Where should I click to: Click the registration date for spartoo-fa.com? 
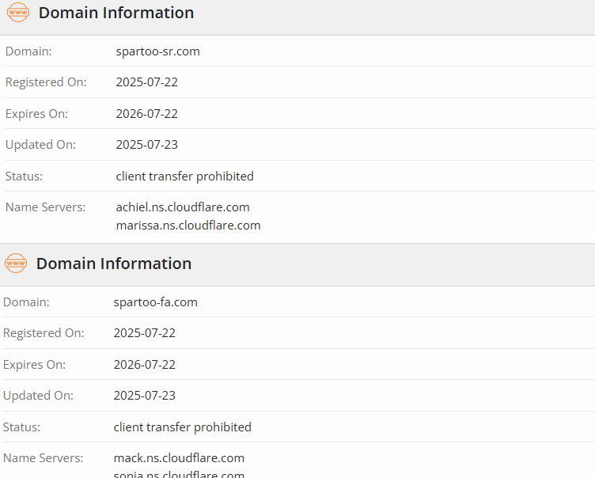[144, 333]
